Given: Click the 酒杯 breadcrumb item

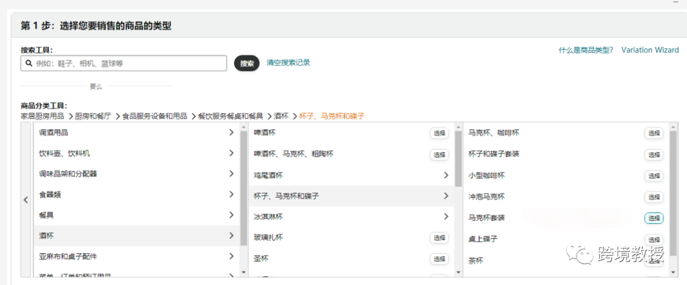Looking at the screenshot, I should [x=281, y=116].
